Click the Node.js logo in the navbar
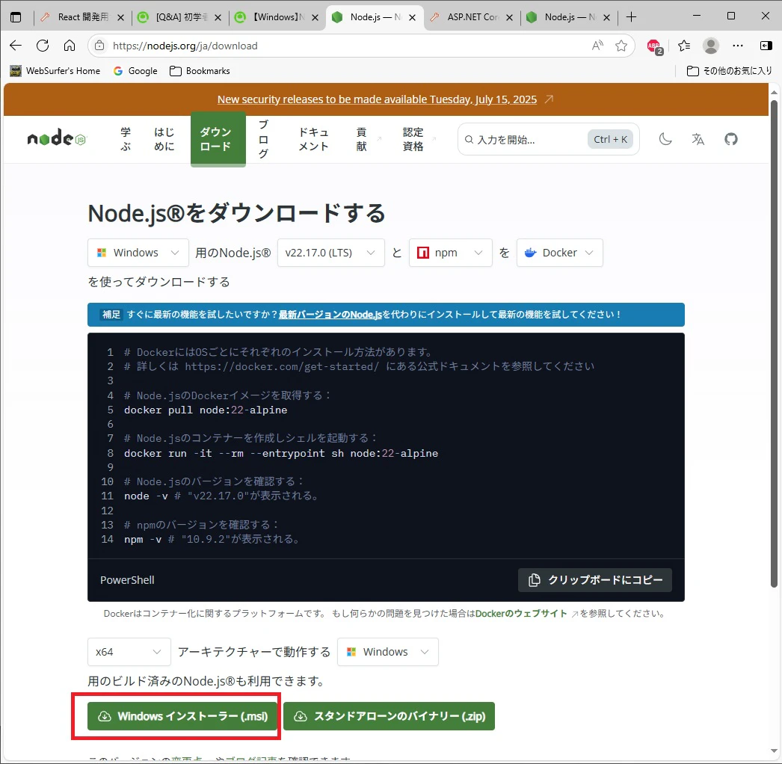 tap(55, 138)
